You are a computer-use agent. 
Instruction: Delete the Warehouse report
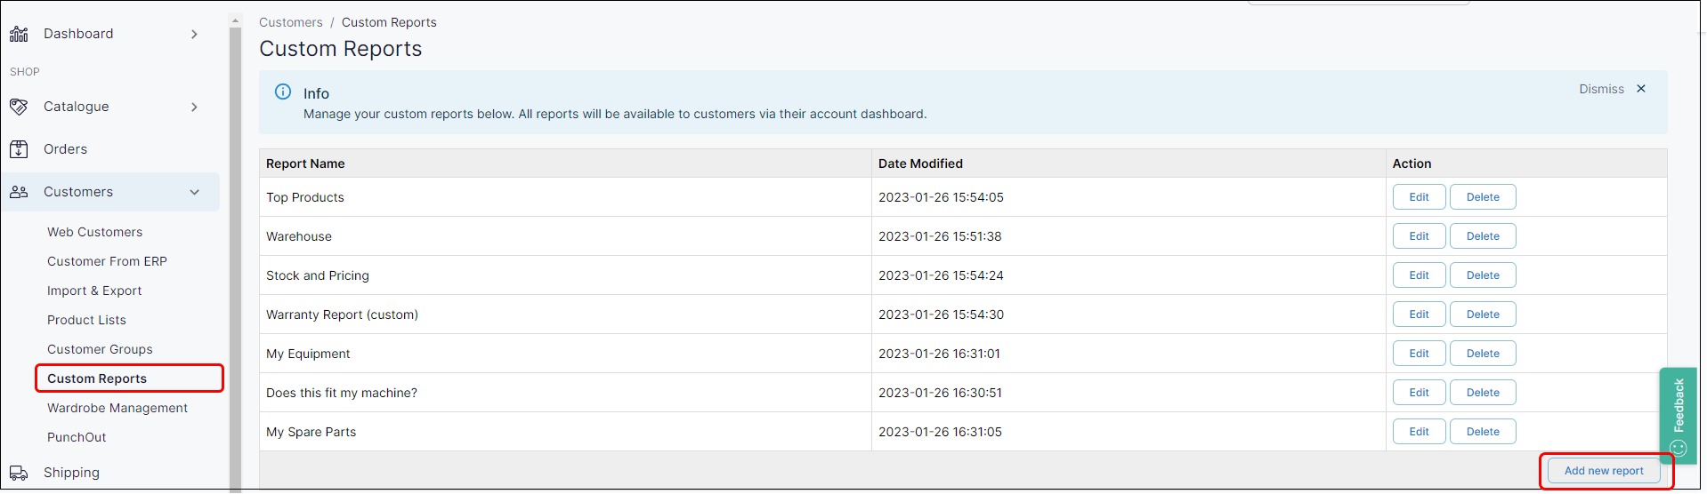point(1483,236)
